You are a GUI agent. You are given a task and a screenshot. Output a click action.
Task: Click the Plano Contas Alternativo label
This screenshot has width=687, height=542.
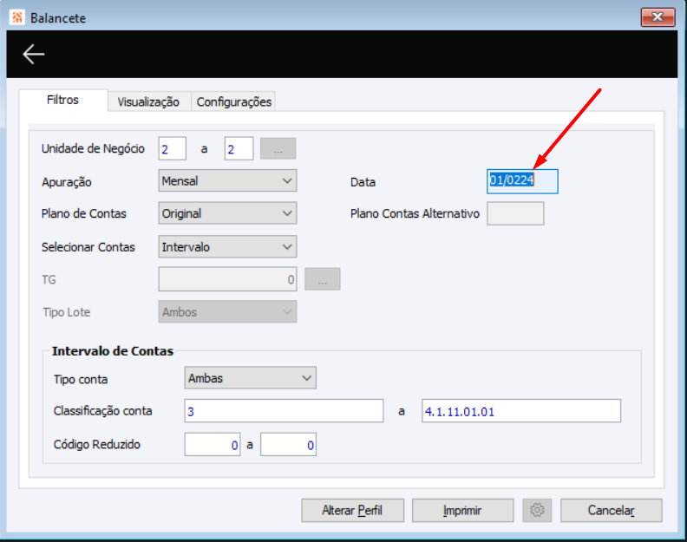pos(415,214)
